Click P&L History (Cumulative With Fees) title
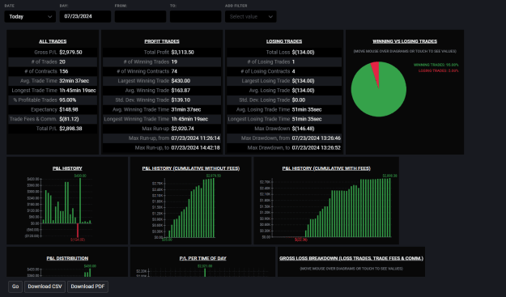Screen dimensions: 506x297 coord(326,168)
